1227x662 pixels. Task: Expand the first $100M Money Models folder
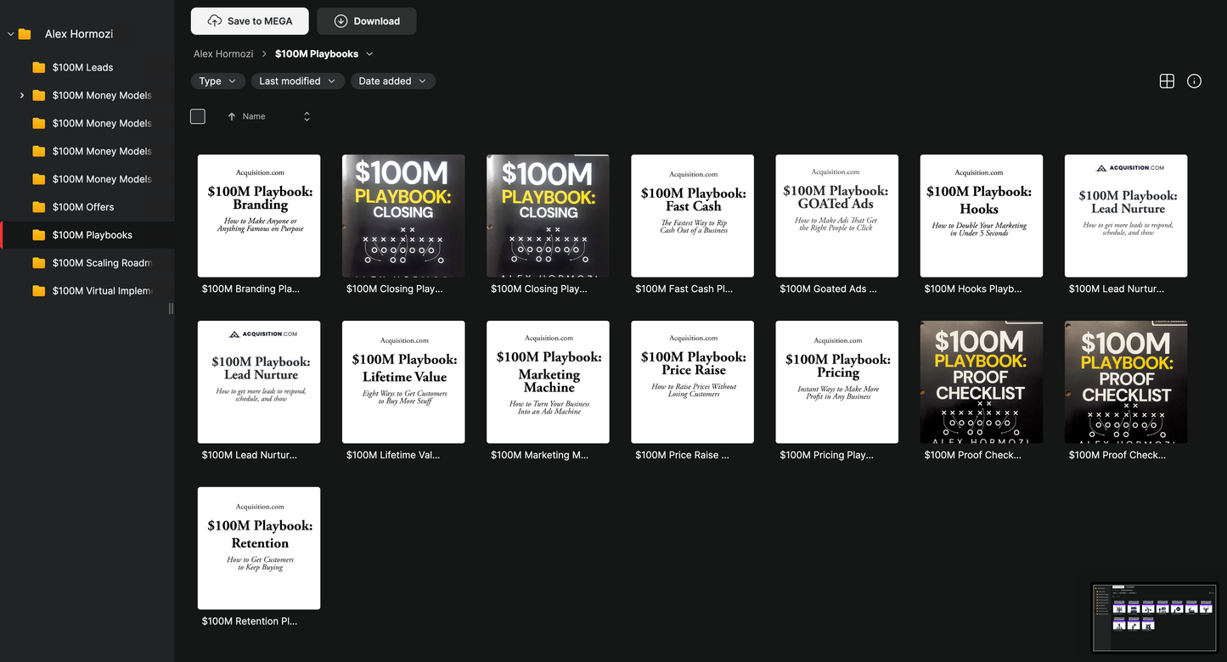click(21, 96)
